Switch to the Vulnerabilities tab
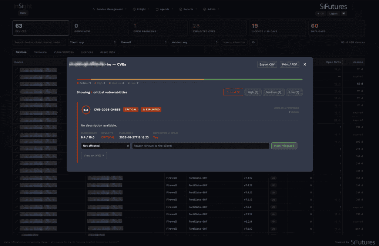Viewport: 379px width, 246px height. pos(64,52)
